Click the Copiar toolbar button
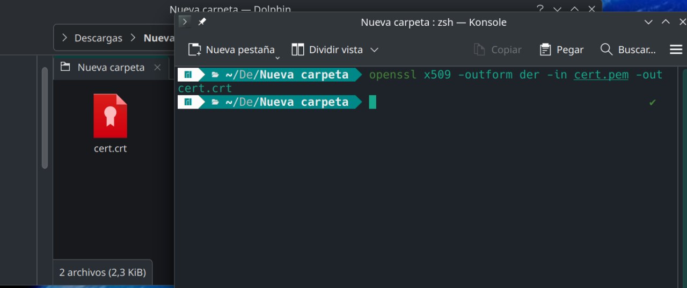 [498, 50]
